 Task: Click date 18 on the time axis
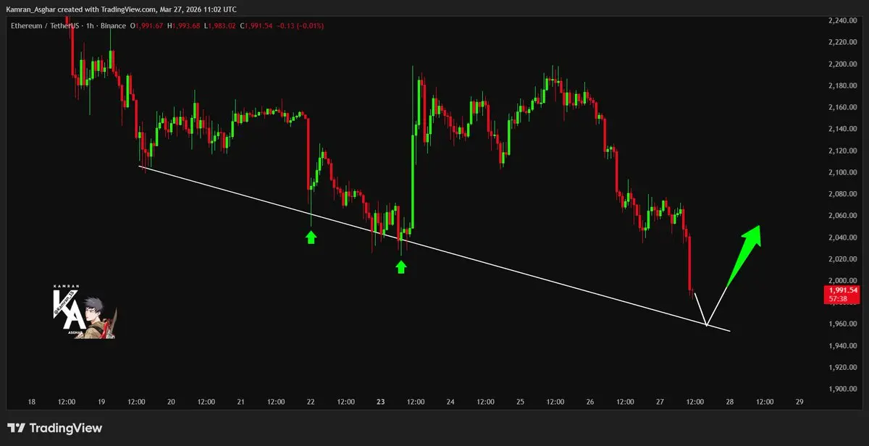pyautogui.click(x=31, y=402)
